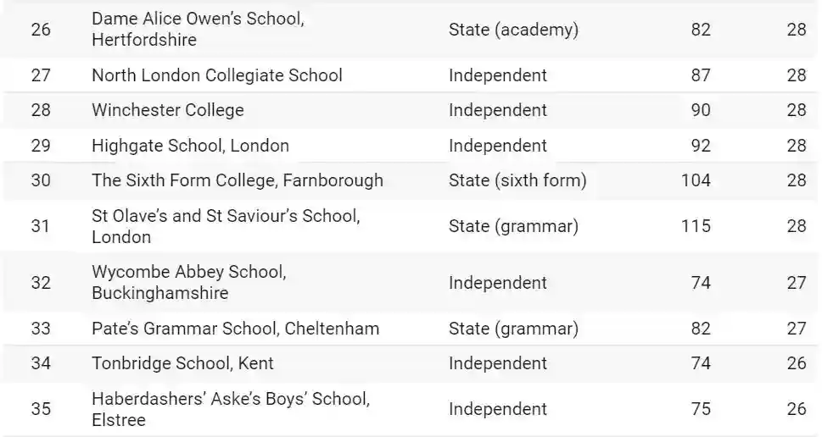Click the value 115 in St Olave's row

pos(696,226)
